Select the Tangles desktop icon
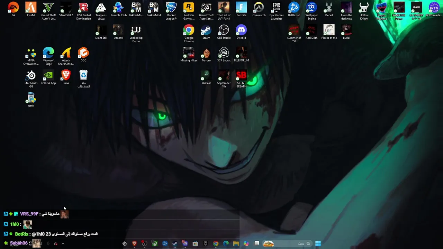Viewport: 443px width, 249px height. click(101, 11)
